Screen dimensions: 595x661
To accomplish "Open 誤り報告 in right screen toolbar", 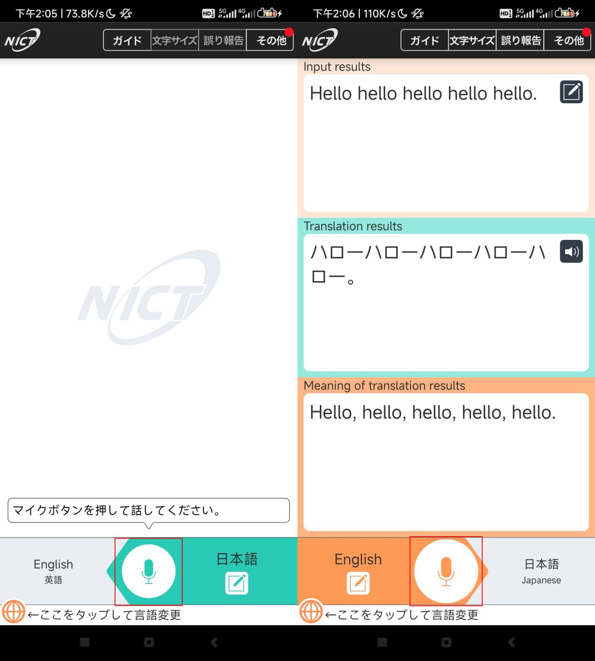I will coord(520,40).
